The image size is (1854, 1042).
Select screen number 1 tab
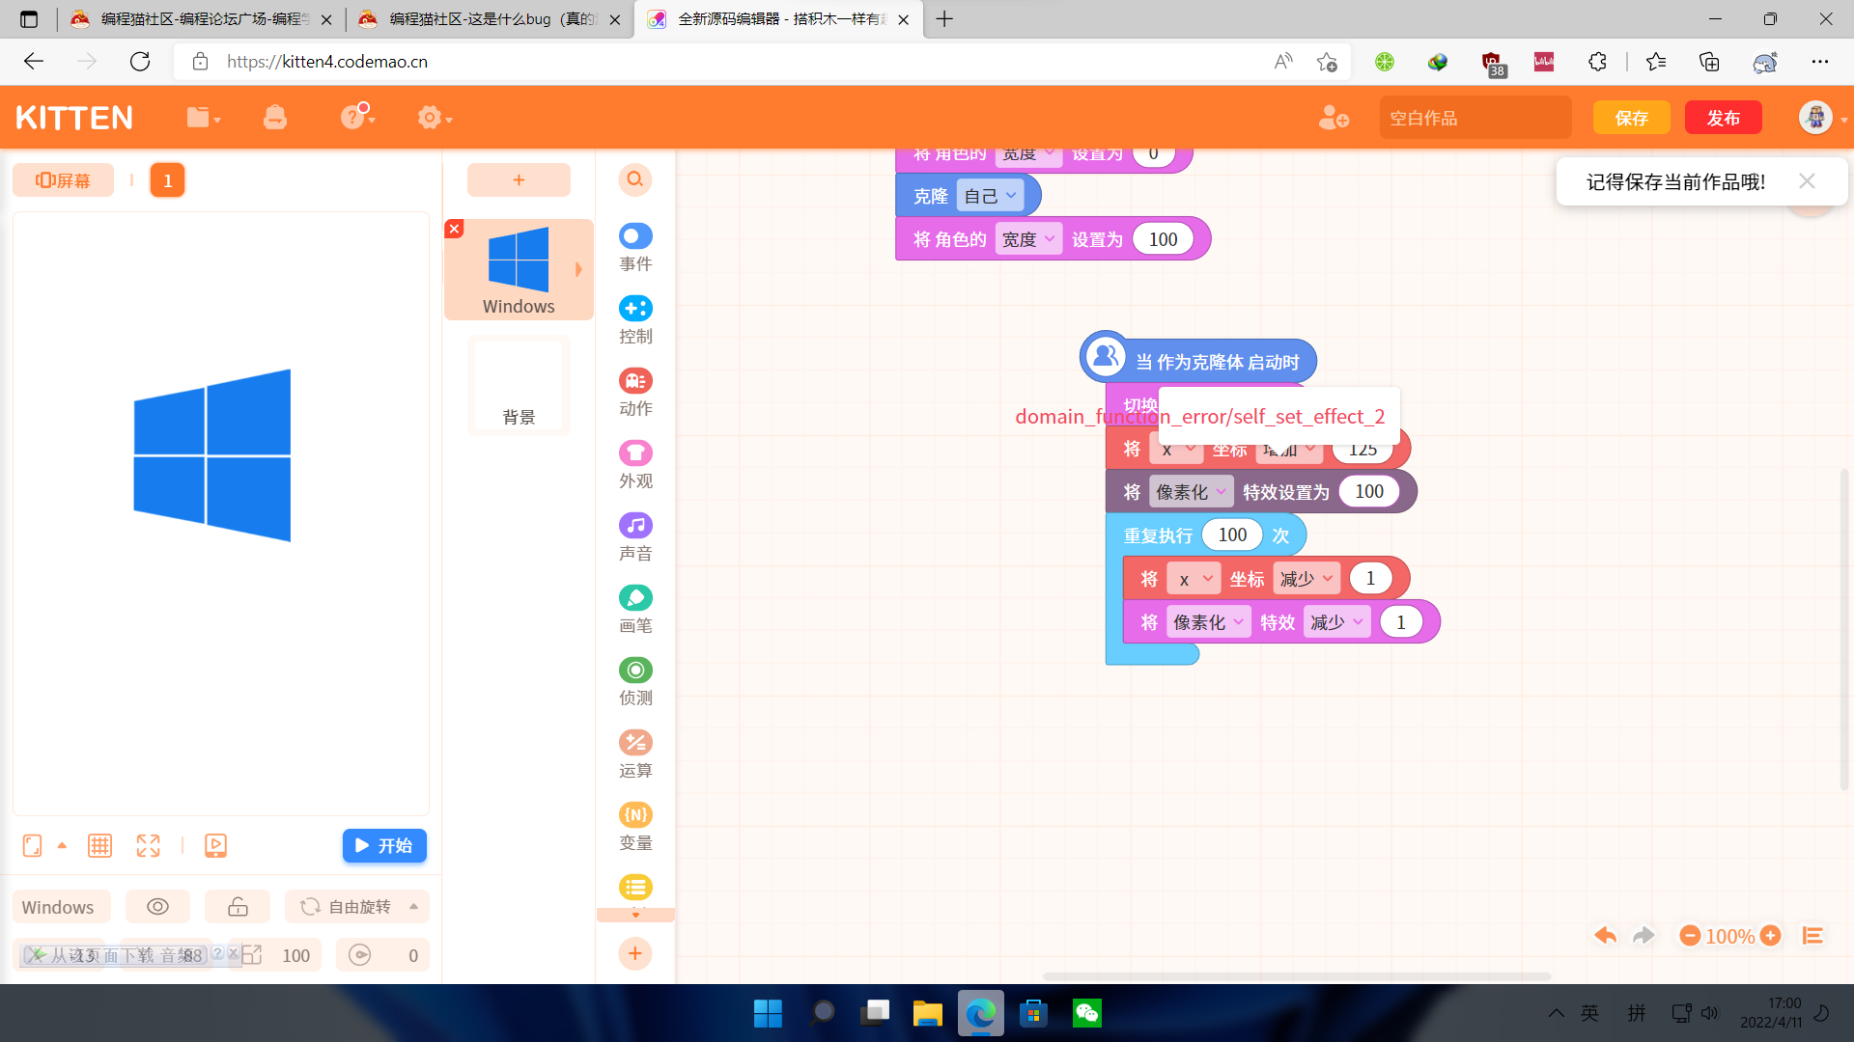point(167,180)
